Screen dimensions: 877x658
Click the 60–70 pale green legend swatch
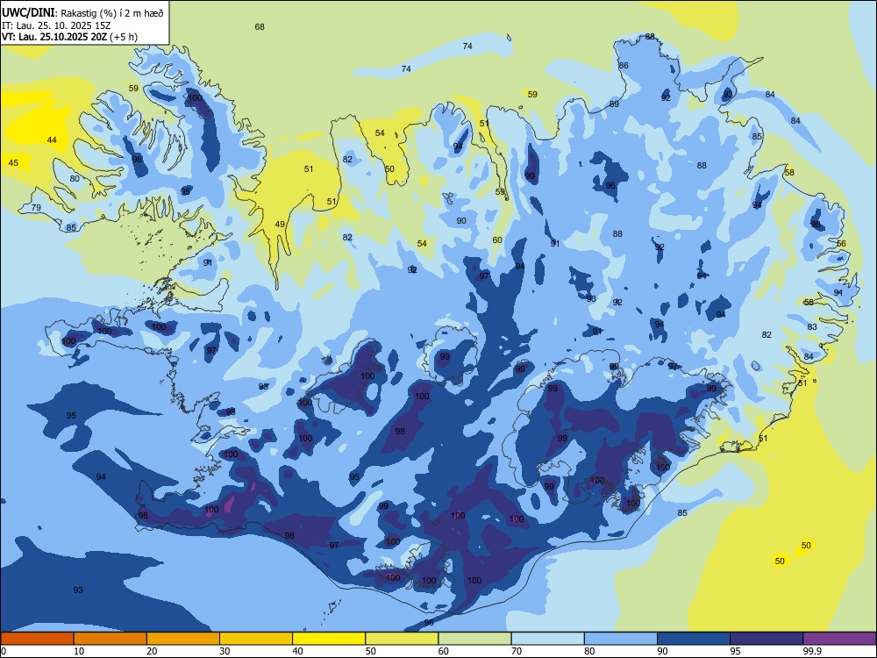point(474,639)
